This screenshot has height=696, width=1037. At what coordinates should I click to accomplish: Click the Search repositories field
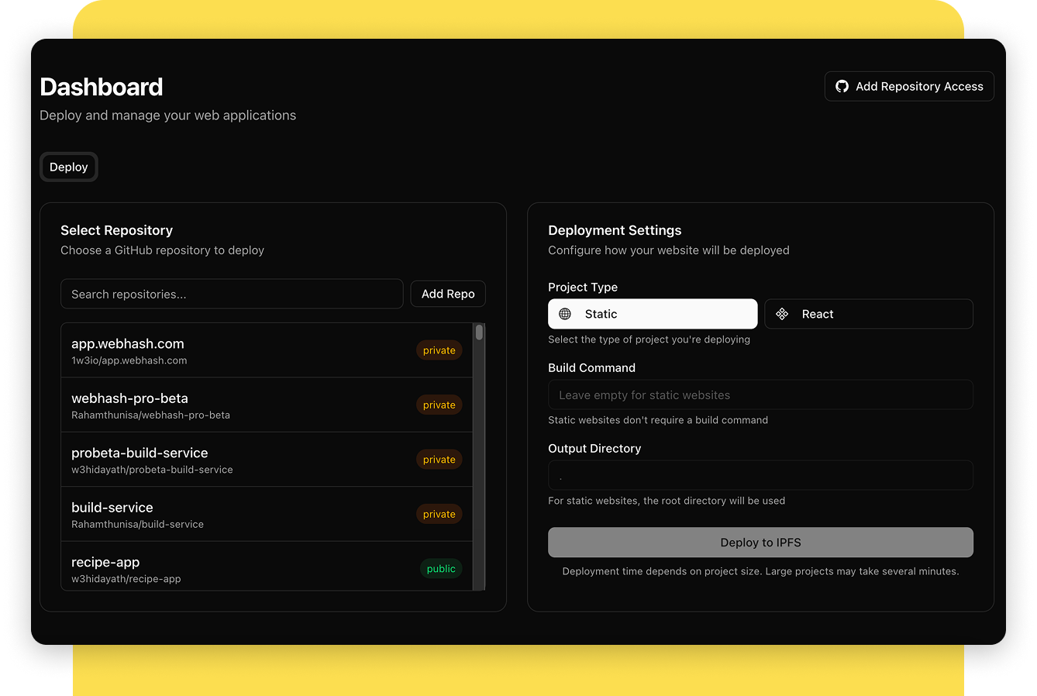pyautogui.click(x=232, y=294)
